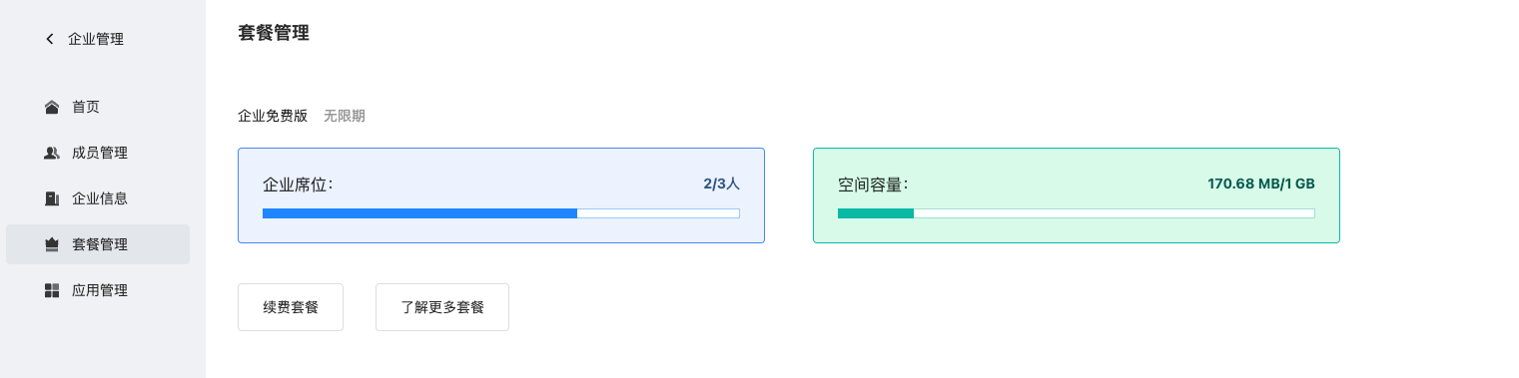Go to 成员管理 in the sidebar

point(98,153)
